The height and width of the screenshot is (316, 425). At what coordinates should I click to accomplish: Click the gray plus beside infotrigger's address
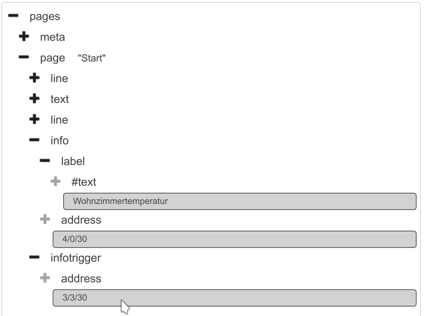(45, 278)
